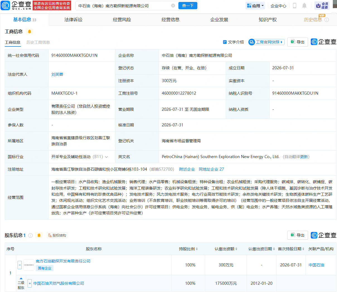
Task: Click credit code 91460000MAKKTGDU1N in first row
Action: coord(74,55)
